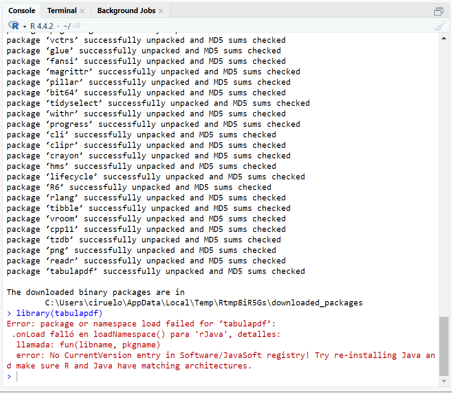Click the console vertical scrollbar thumb
Image resolution: width=452 pixels, height=393 pixels.
[444, 346]
